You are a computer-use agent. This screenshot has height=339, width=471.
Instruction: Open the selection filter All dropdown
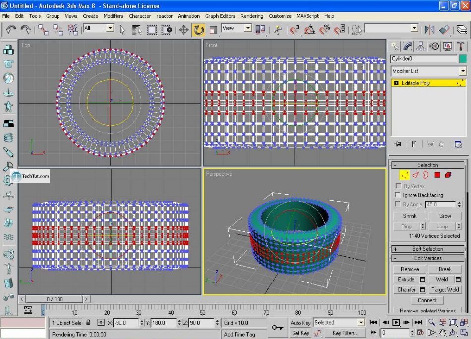(x=110, y=28)
